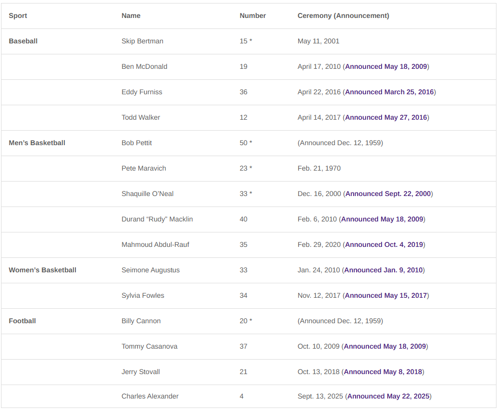Click the 'Sport' column header
Screen dimensions: 498x410
[x=18, y=15]
